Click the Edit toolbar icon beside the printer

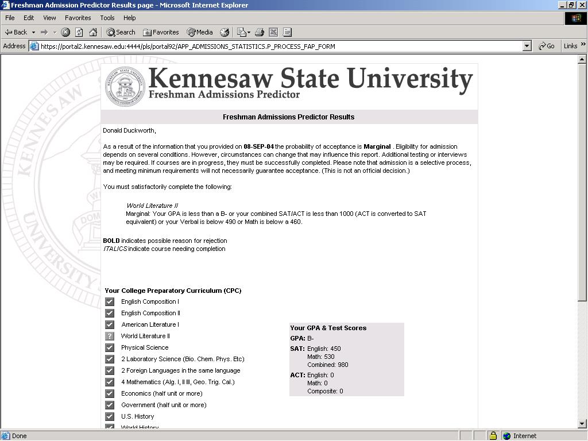[x=273, y=32]
